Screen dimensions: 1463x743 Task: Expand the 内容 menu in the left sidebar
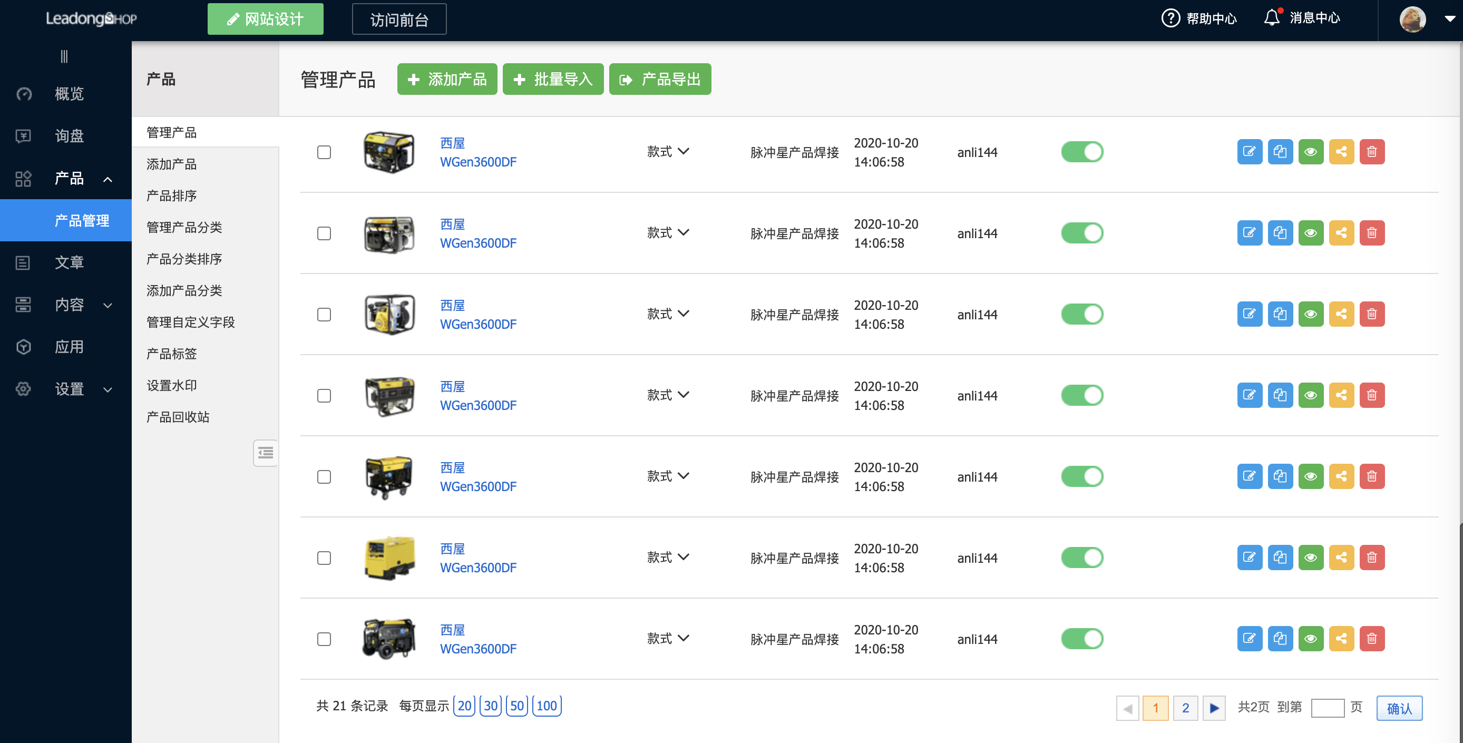click(x=68, y=305)
